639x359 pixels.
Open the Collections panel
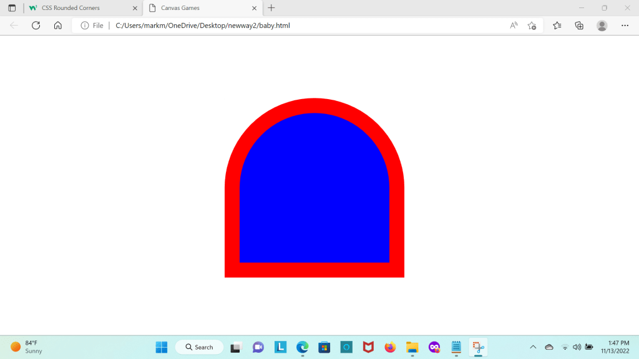579,26
